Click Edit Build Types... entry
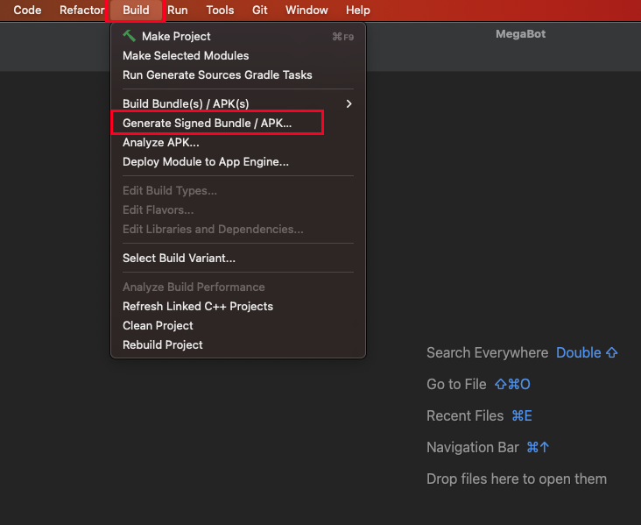 coord(238,191)
